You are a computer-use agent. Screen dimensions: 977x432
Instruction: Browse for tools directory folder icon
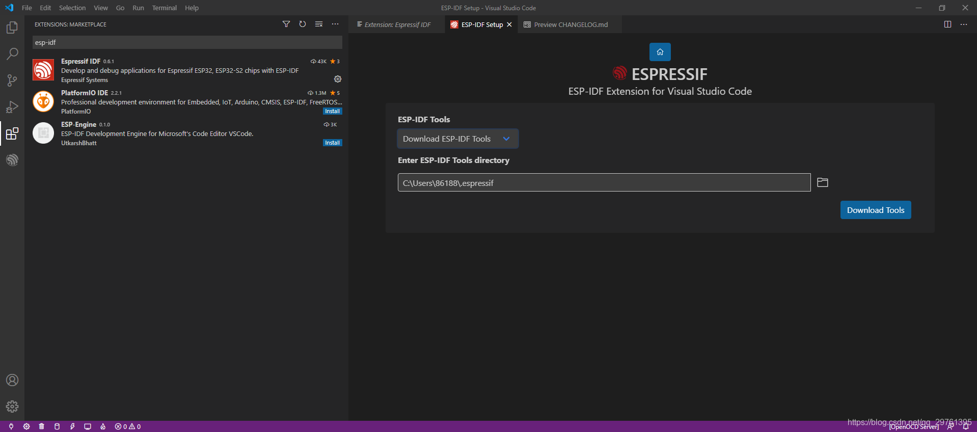[x=823, y=182]
